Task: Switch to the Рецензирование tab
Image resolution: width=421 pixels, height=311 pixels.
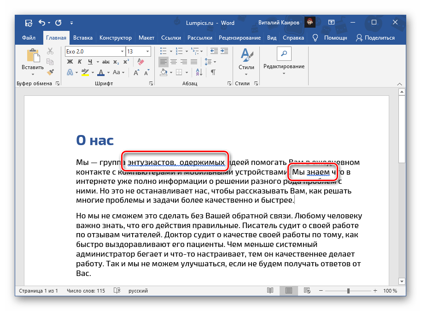Action: pos(240,38)
